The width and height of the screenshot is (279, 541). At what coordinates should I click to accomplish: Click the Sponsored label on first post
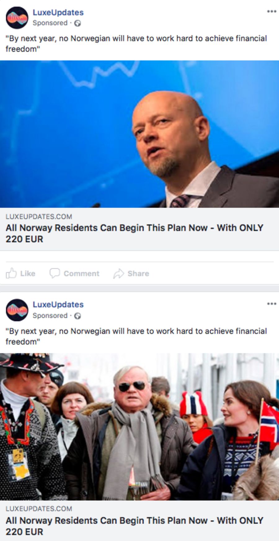(50, 23)
